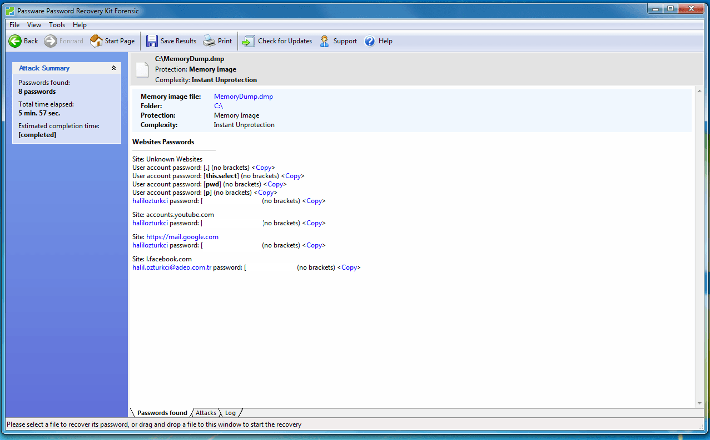Open the Tools menu

56,24
